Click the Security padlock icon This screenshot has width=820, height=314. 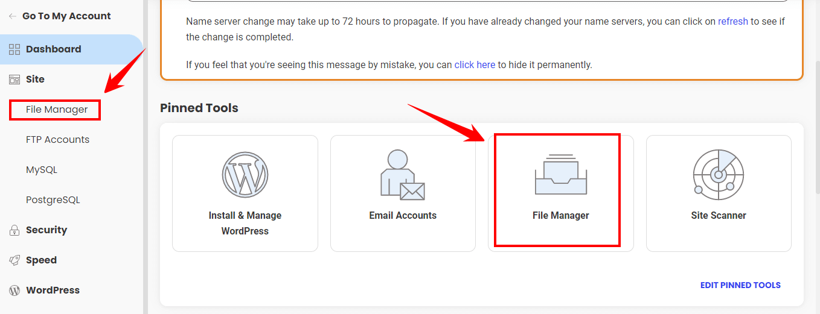click(14, 230)
